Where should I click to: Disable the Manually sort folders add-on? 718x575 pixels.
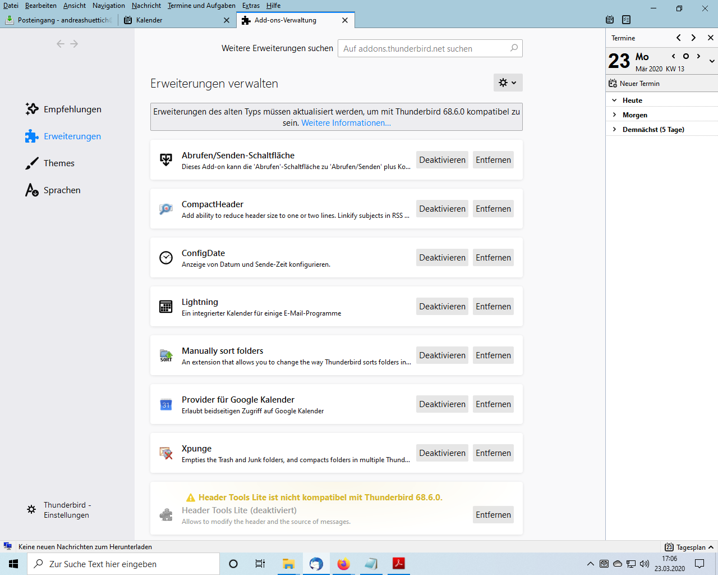pyautogui.click(x=442, y=355)
